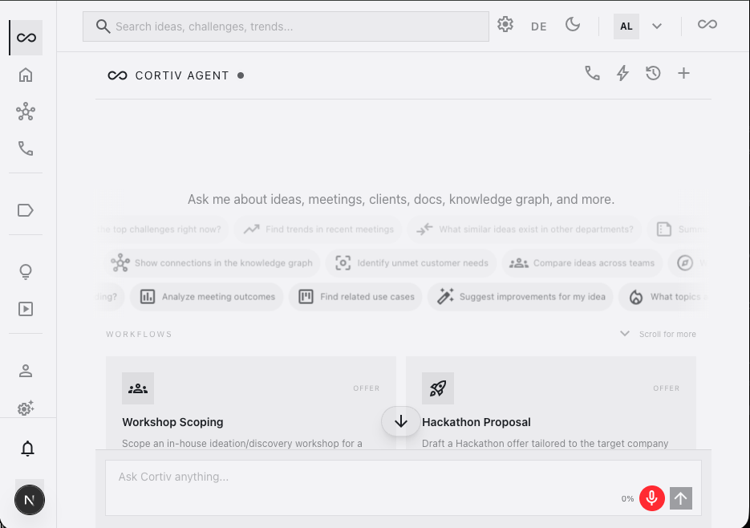Select 'Suggest improvements for my idea' chip
The height and width of the screenshot is (528, 750).
point(521,297)
